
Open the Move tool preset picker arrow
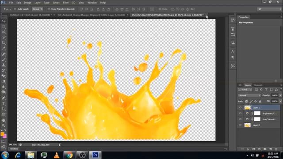point(10,9)
